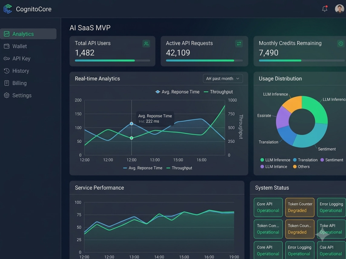
Task: Click clock icon on Monthly Credits Remaining card
Action: click(341, 44)
